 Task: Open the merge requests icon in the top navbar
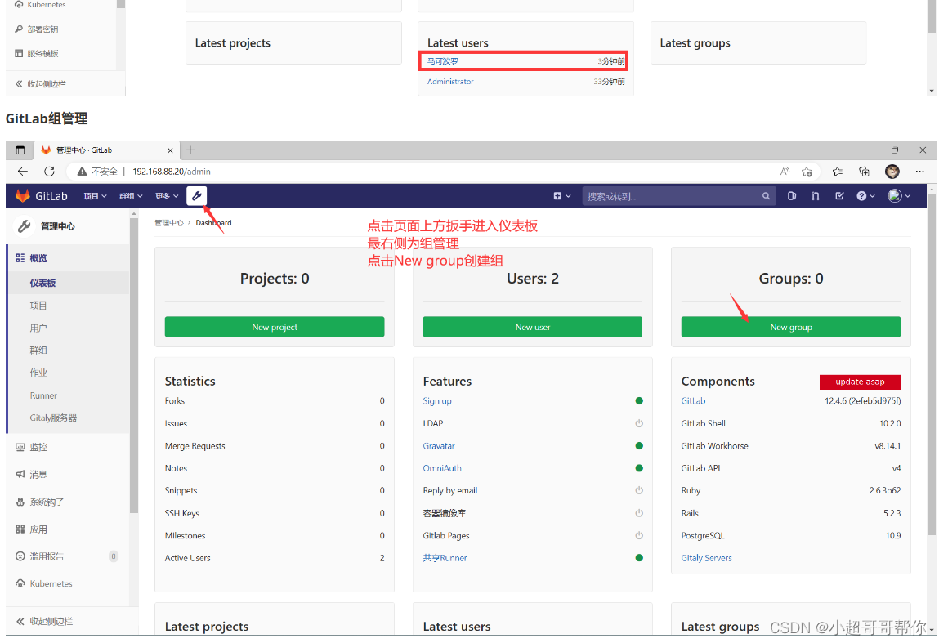pyautogui.click(x=815, y=195)
